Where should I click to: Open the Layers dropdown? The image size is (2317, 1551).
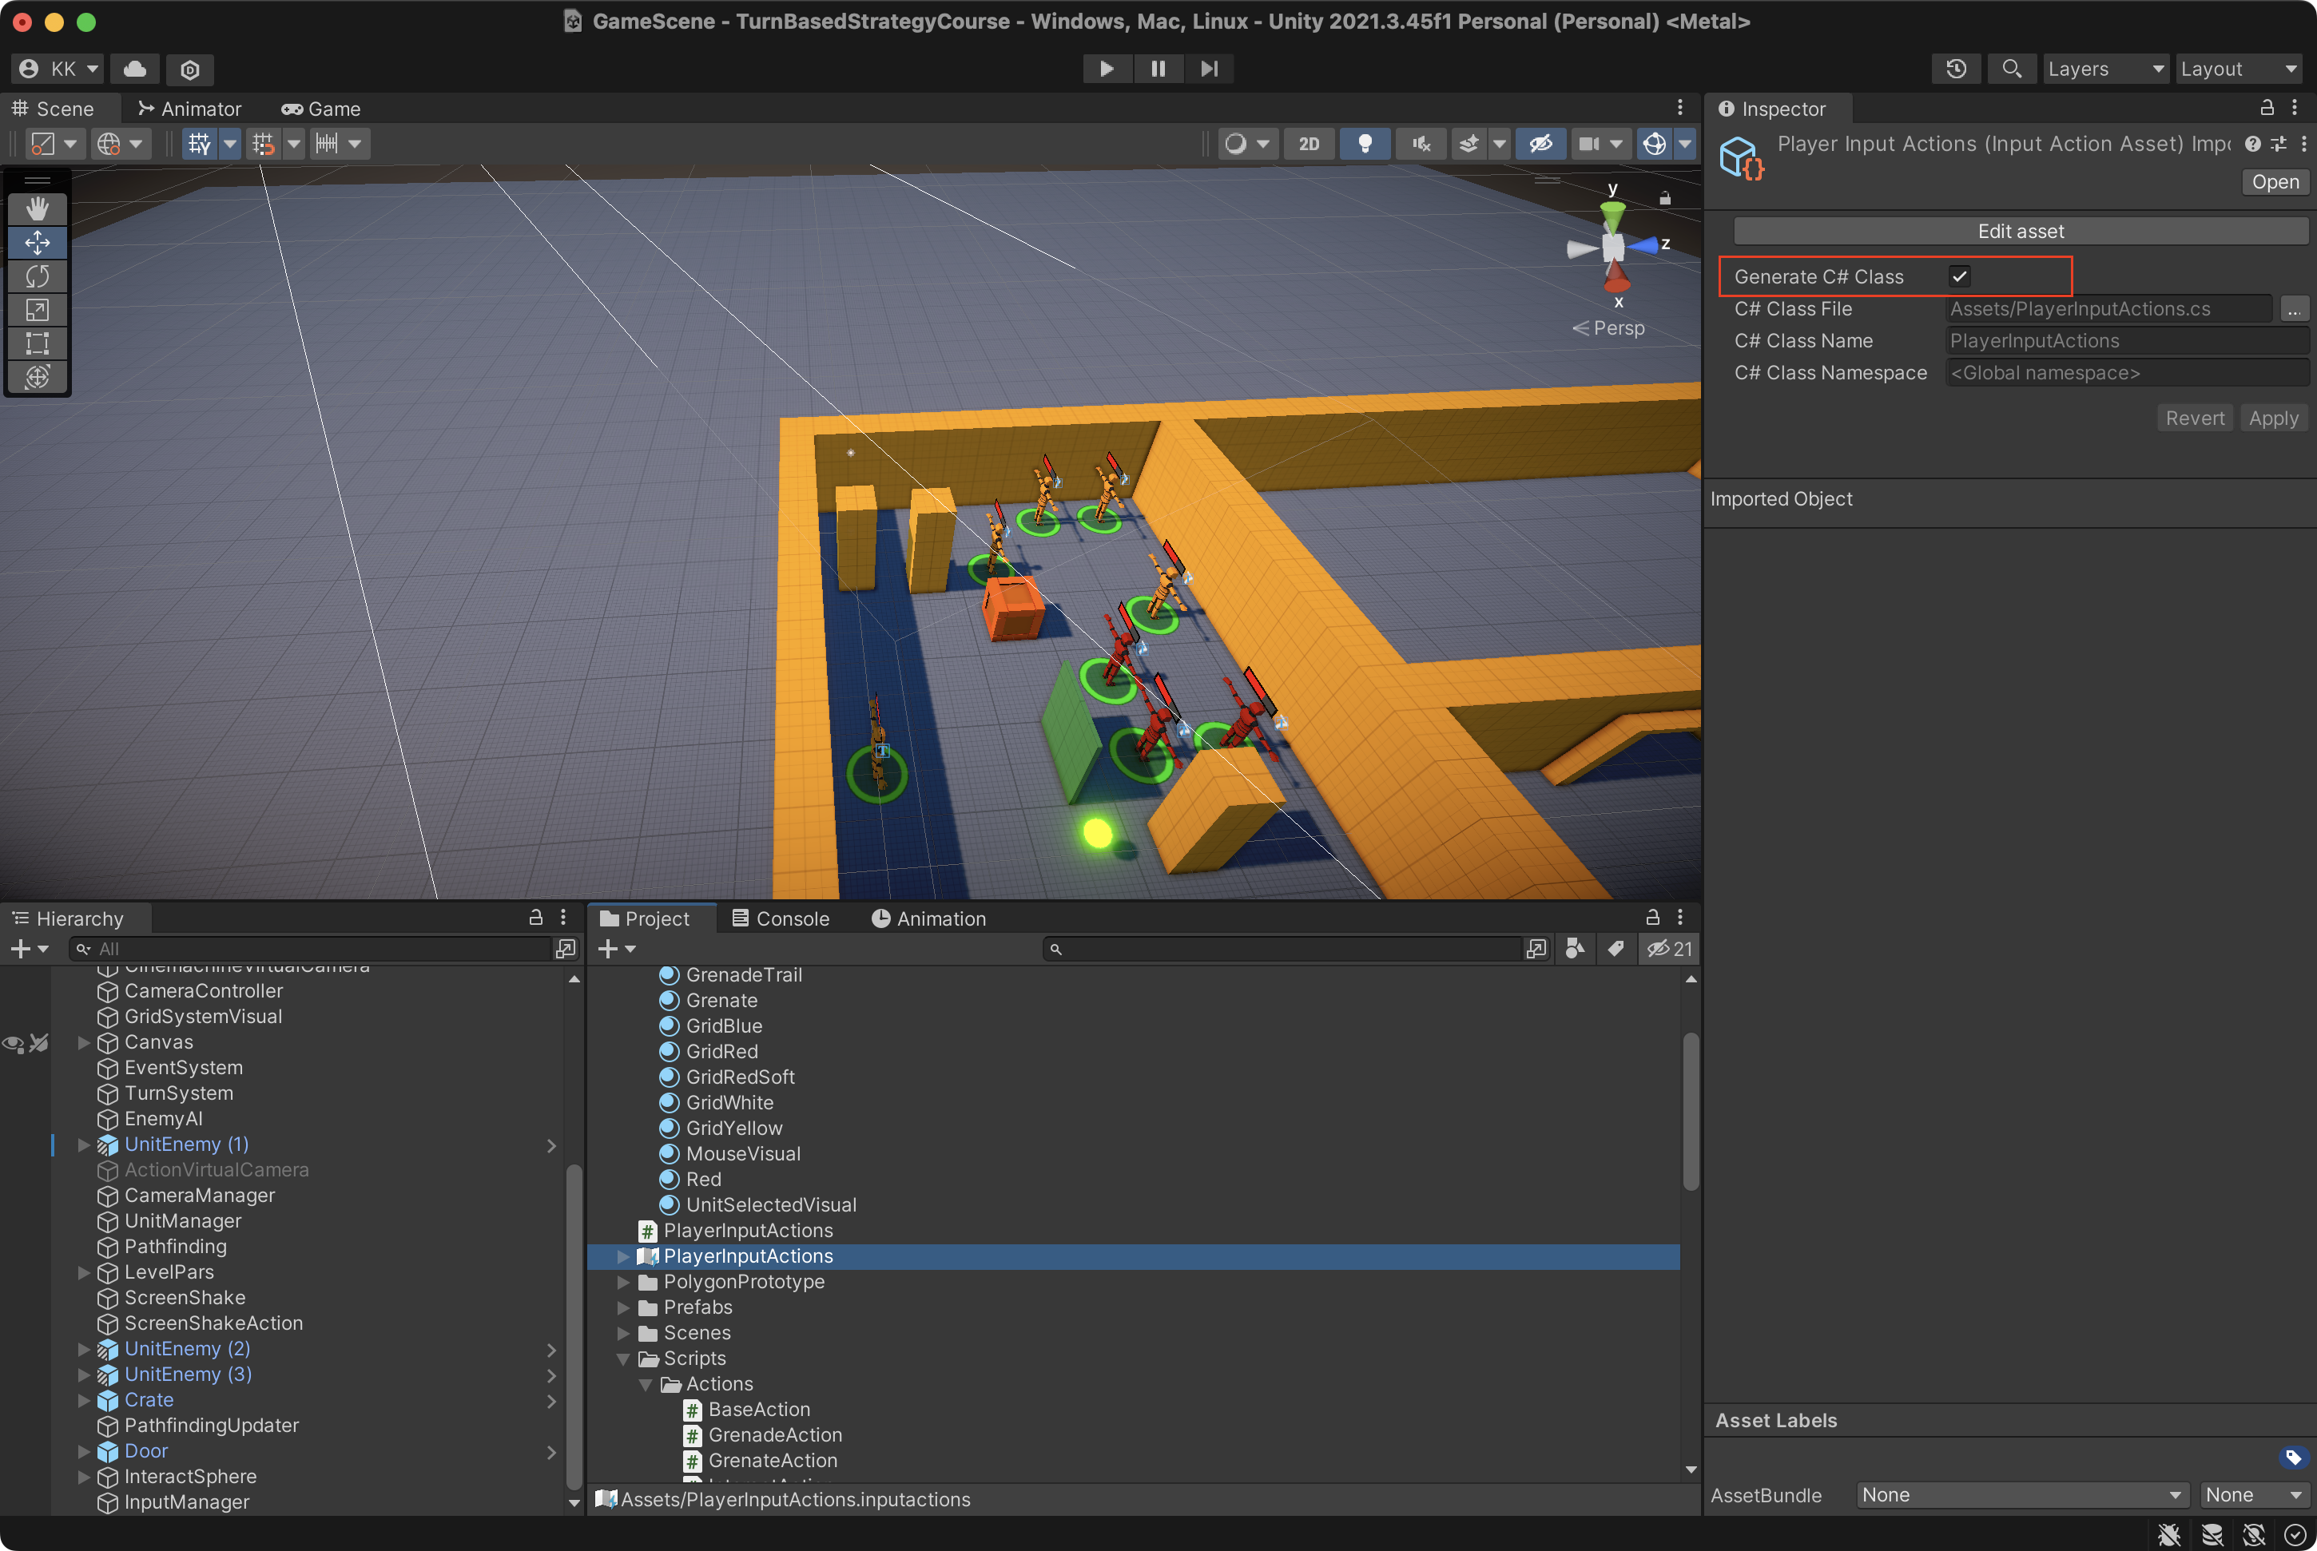[x=2105, y=69]
